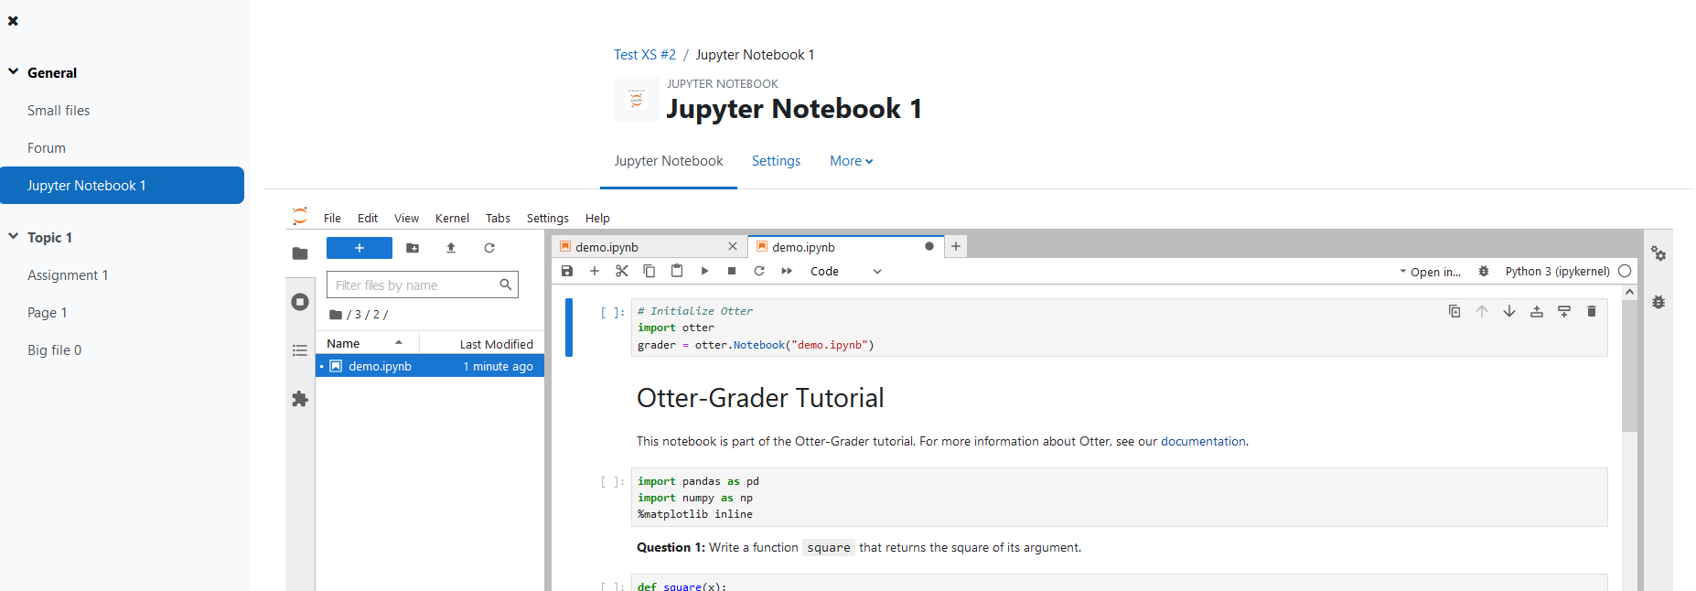The width and height of the screenshot is (1696, 591).
Task: Move the active cell up
Action: [1482, 311]
